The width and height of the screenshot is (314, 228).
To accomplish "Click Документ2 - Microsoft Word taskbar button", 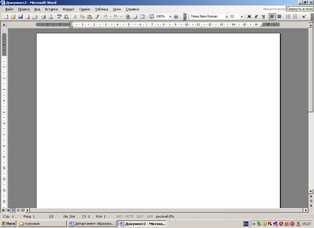I will coord(142,223).
